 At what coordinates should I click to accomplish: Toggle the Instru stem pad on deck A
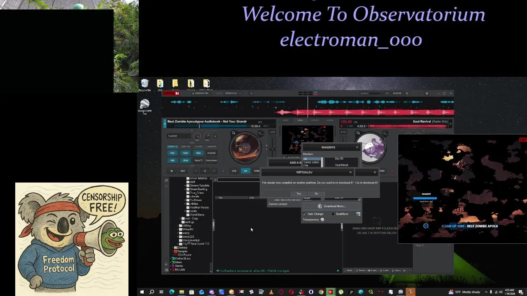pyautogui.click(x=185, y=153)
